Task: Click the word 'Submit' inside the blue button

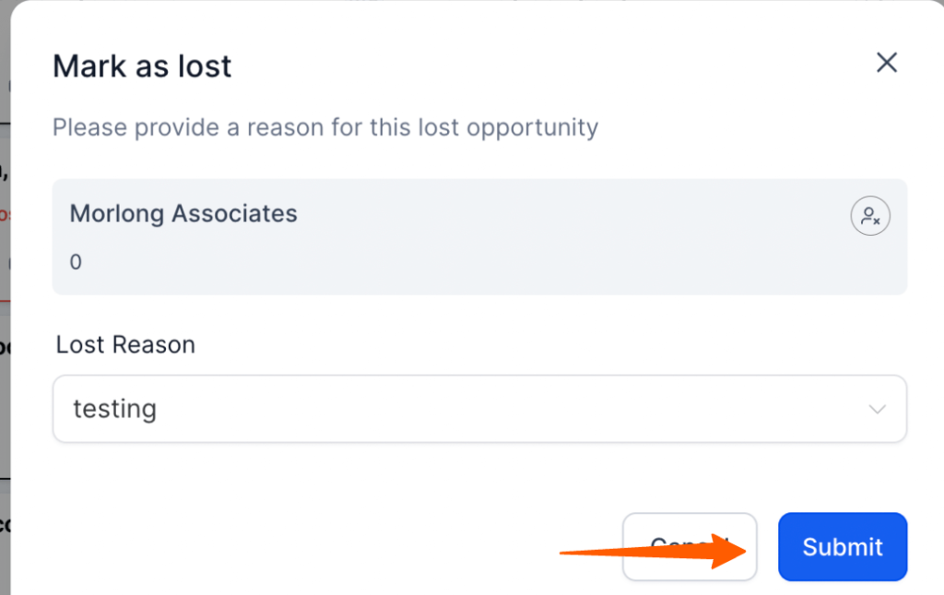Action: 842,547
